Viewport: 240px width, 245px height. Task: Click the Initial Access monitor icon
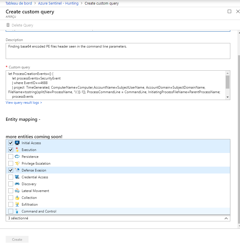[x=17, y=143]
